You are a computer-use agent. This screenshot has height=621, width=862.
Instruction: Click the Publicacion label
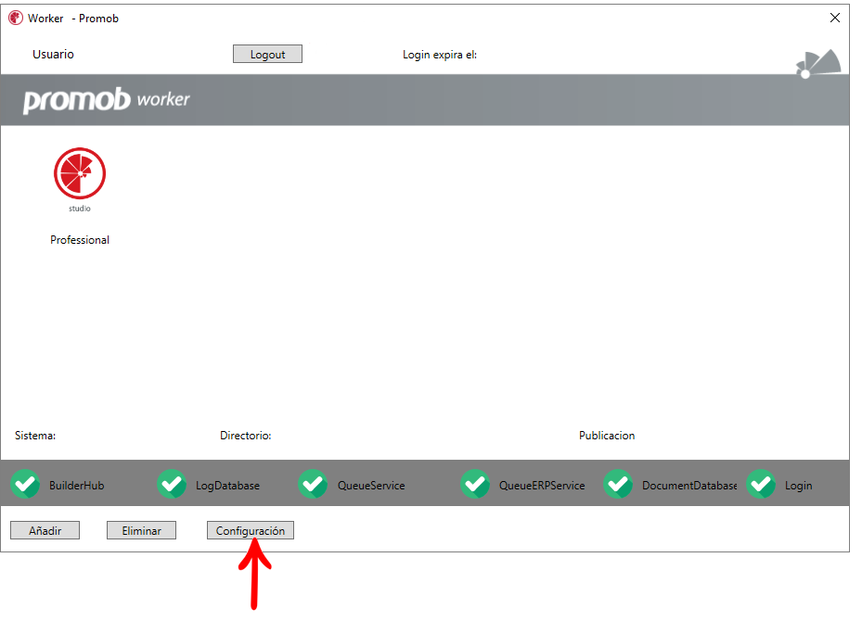(x=607, y=436)
